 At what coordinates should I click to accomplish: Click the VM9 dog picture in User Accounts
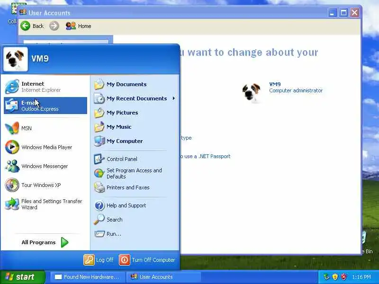pos(252,92)
